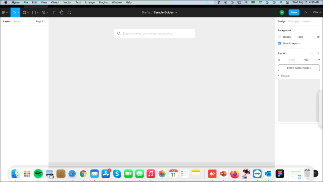Open the Page 1 dropdown
The width and height of the screenshot is (323, 182).
(40, 21)
